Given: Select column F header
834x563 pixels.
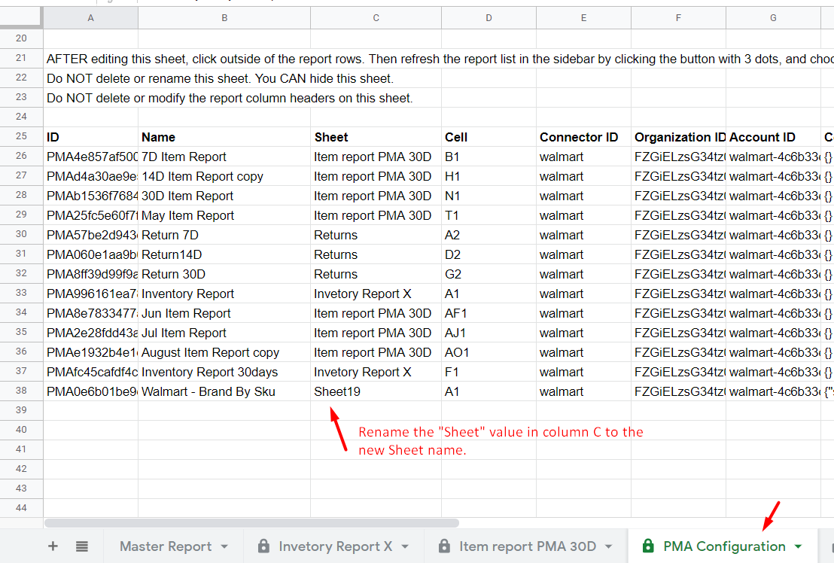Looking at the screenshot, I should coord(678,17).
